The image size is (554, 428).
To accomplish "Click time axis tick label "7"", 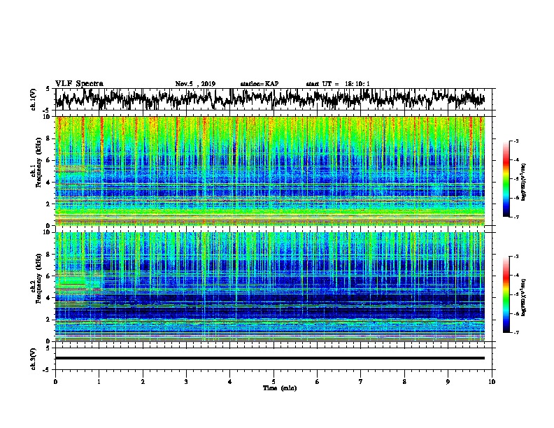I will click(361, 382).
